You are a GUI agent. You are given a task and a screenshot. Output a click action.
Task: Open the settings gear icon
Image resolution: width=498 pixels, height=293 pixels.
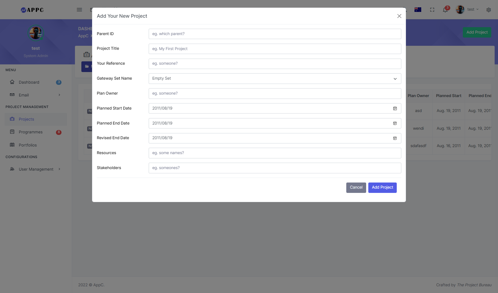(489, 10)
